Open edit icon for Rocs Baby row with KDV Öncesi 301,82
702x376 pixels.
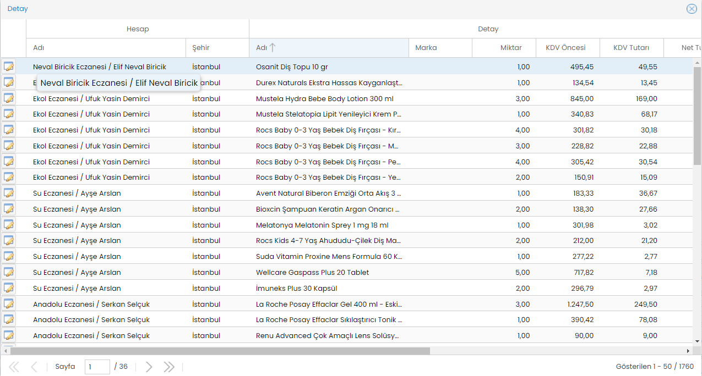[x=9, y=130]
